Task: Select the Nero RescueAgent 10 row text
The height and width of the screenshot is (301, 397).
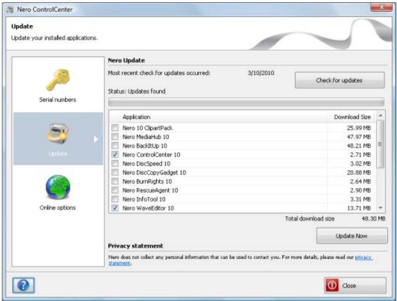Action: click(x=150, y=190)
